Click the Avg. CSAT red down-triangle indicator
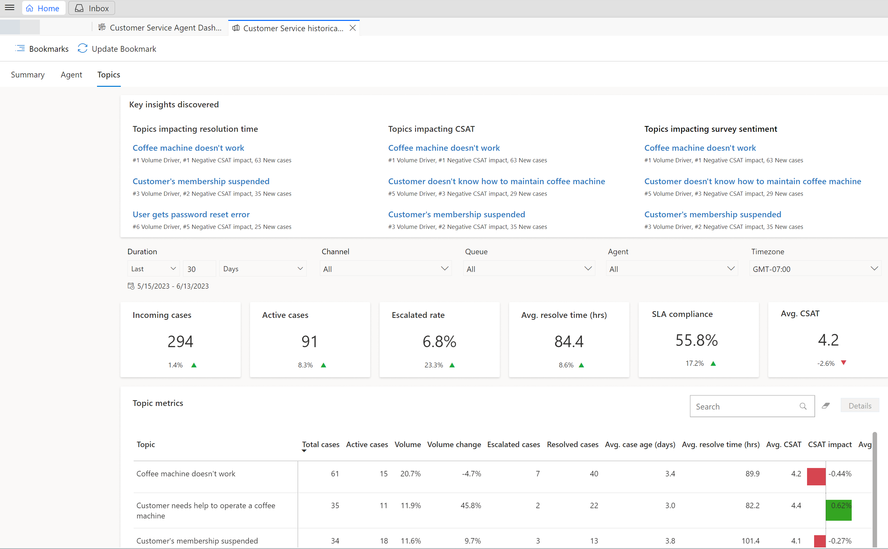Image resolution: width=888 pixels, height=549 pixels. click(x=843, y=363)
